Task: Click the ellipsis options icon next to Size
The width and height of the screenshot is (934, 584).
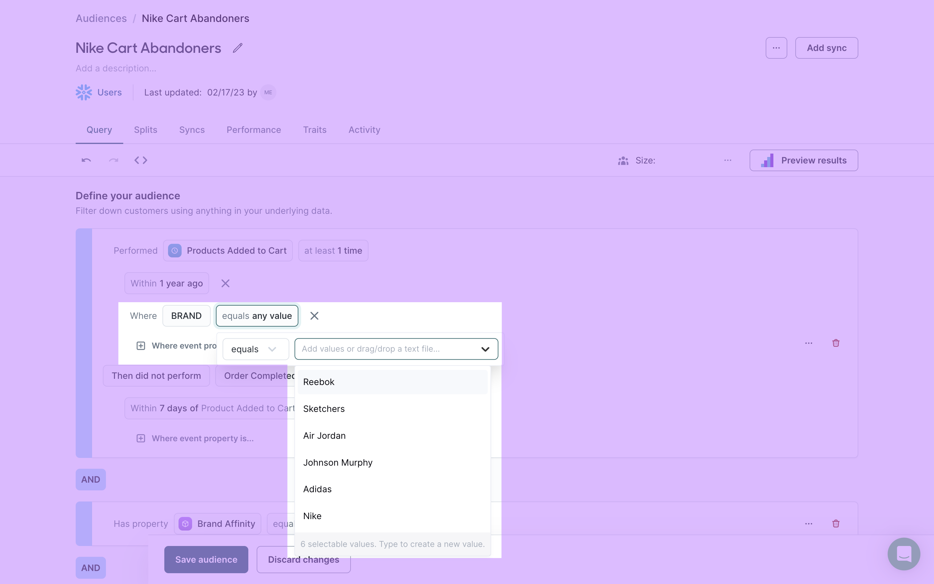Action: (x=728, y=160)
